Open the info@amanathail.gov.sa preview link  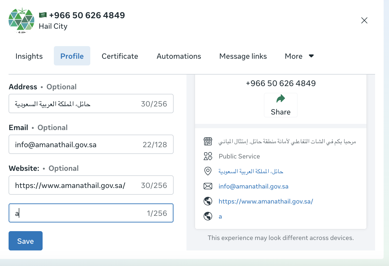pos(253,186)
